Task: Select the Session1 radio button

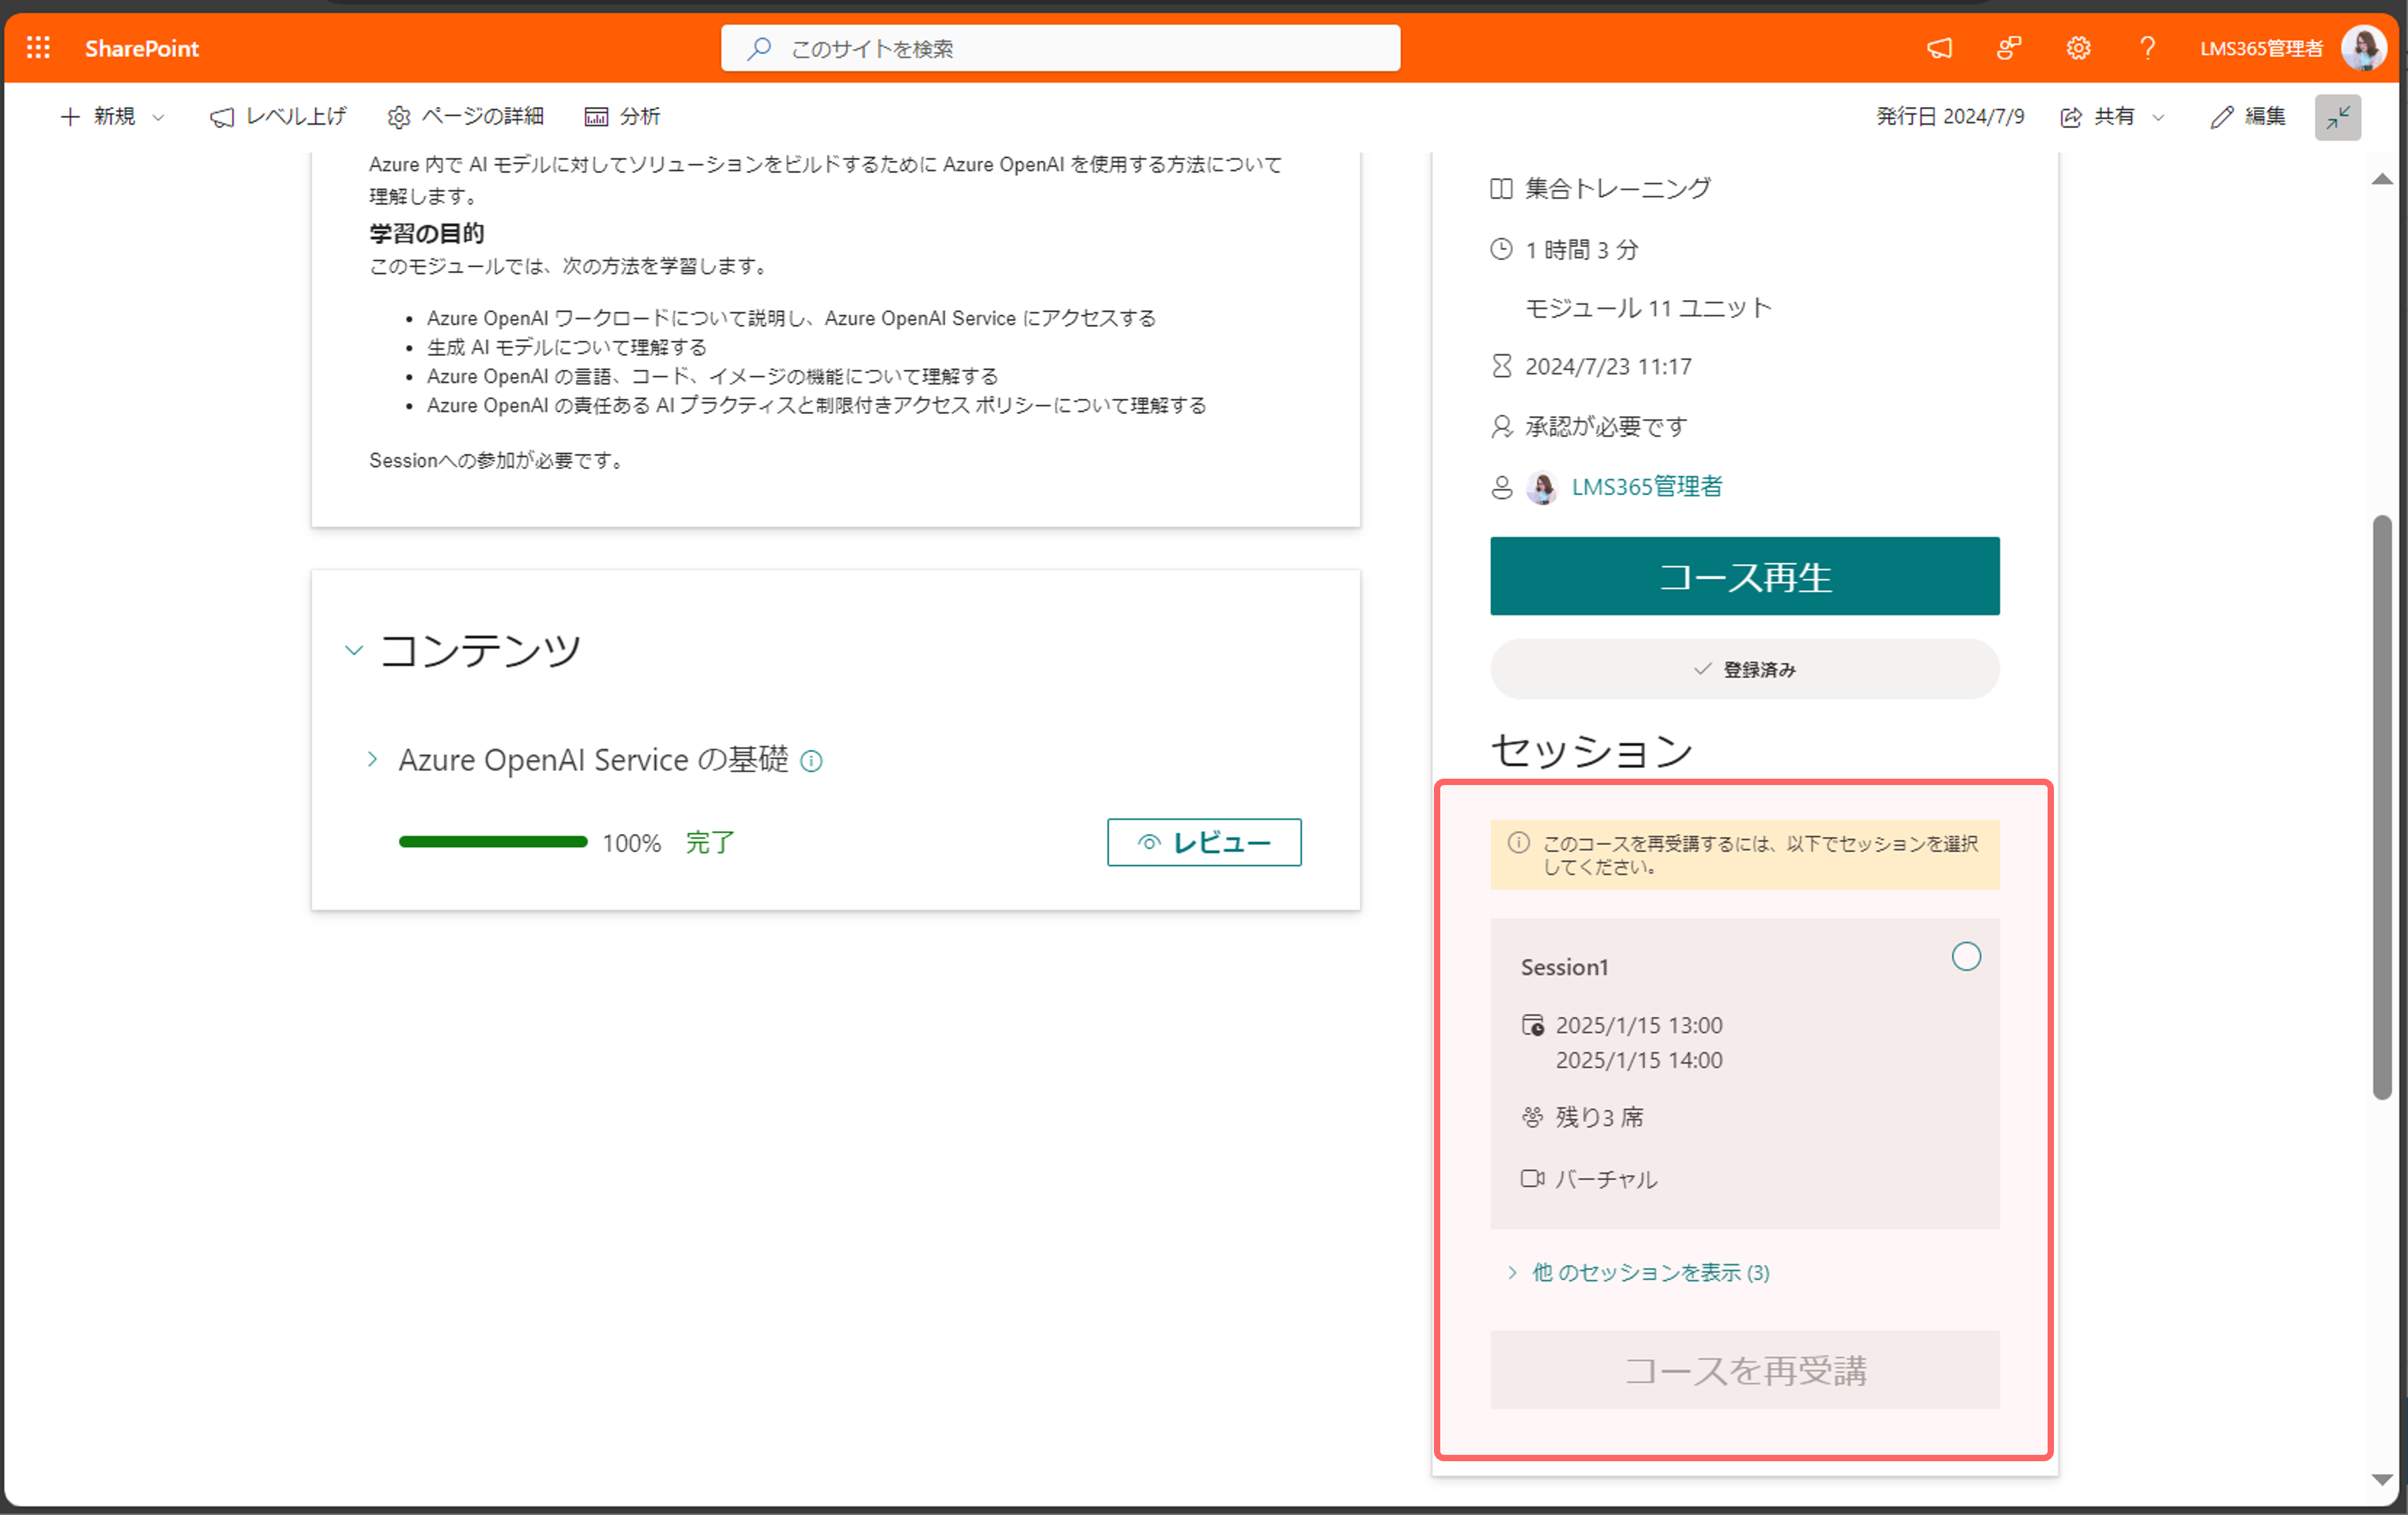Action: click(x=1965, y=957)
